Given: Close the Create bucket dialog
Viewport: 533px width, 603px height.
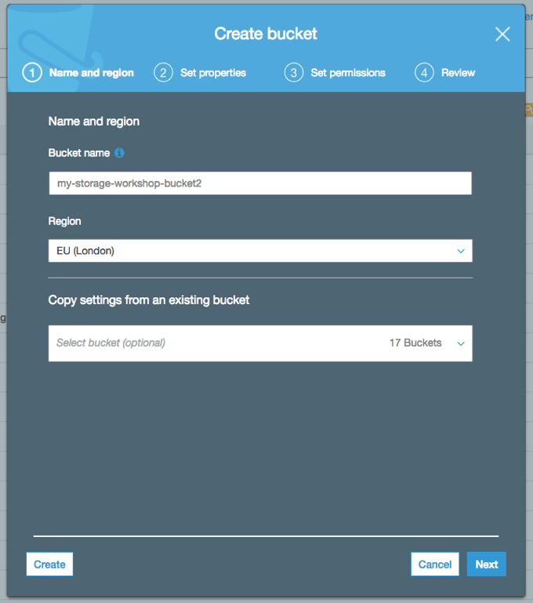Looking at the screenshot, I should [x=502, y=35].
